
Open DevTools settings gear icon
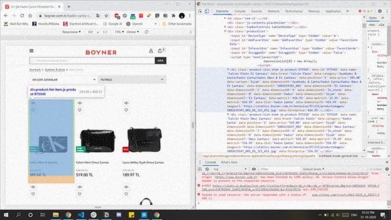[x=380, y=11]
